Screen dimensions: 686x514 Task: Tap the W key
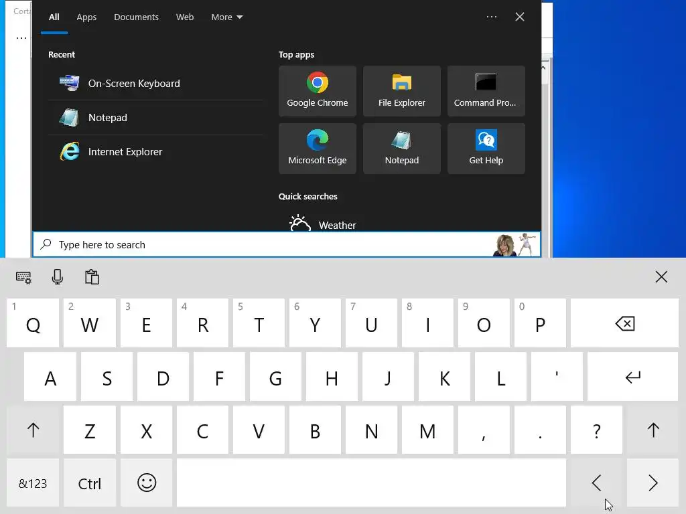pyautogui.click(x=90, y=323)
